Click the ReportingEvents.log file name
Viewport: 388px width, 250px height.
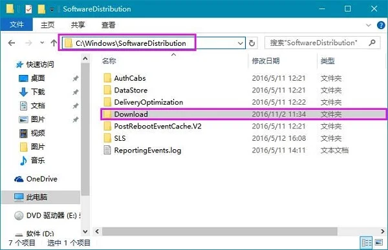click(x=147, y=151)
